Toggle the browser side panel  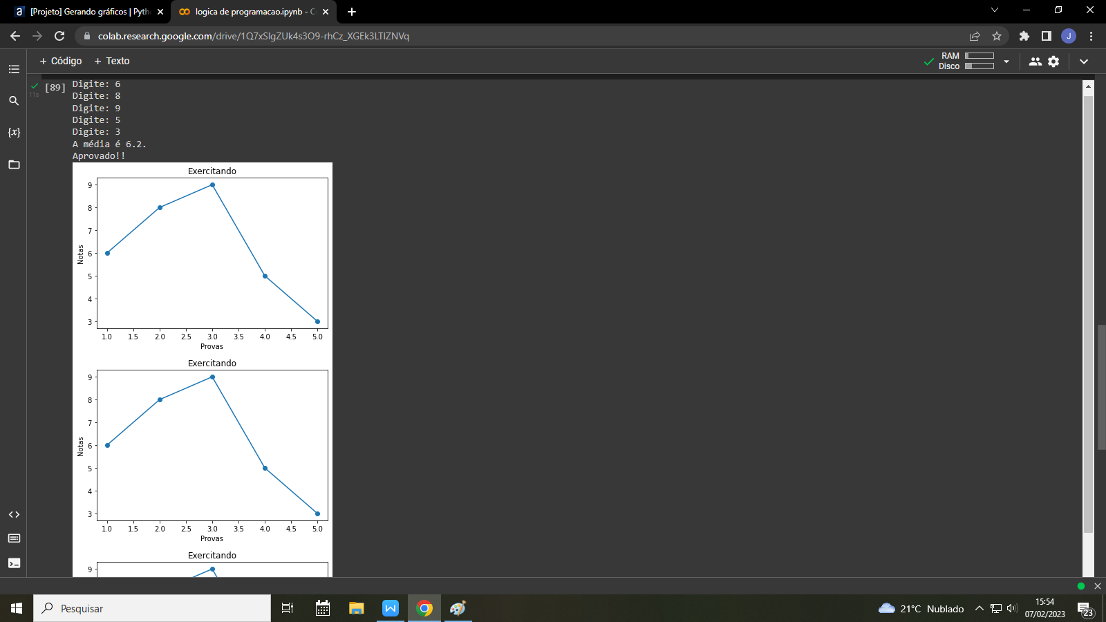point(1047,36)
